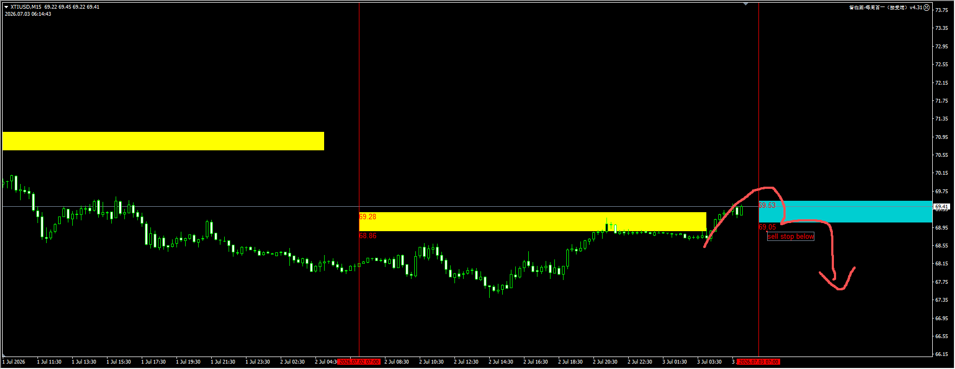
Task: Click the 70.15 value on the price scale
Action: [941, 173]
